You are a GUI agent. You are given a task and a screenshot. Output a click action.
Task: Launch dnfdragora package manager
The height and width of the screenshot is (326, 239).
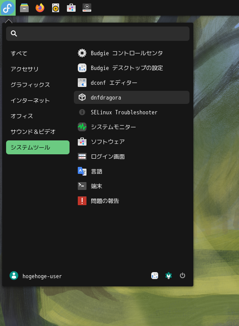coord(132,97)
